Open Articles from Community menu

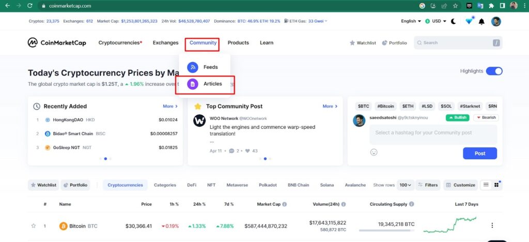[x=205, y=84]
